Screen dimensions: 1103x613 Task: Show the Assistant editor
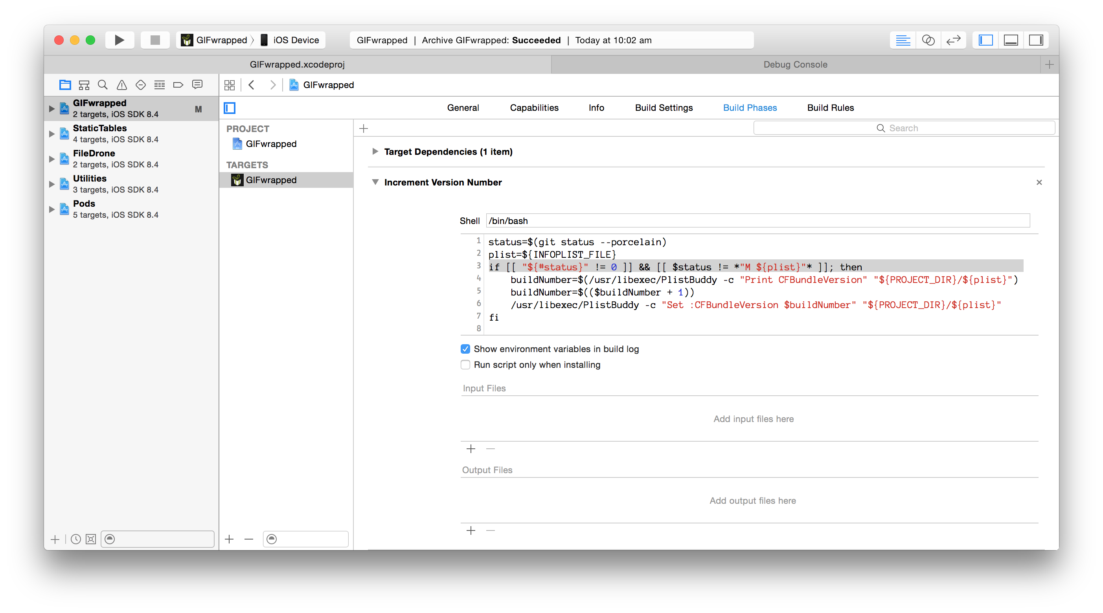928,40
